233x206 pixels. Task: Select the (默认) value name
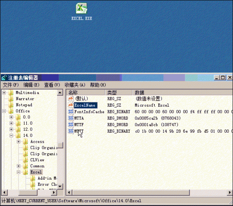(x=82, y=99)
